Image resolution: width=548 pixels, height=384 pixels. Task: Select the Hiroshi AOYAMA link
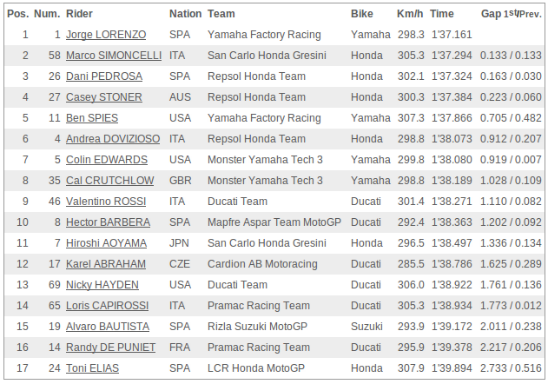pos(106,243)
